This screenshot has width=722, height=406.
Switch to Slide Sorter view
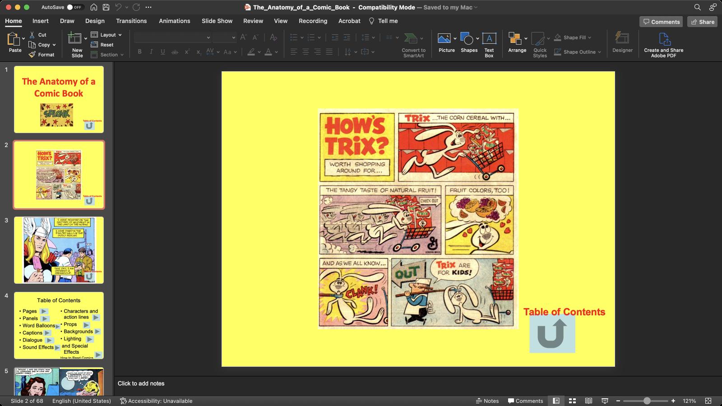coord(572,401)
